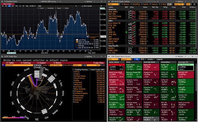Click the IBEX 35 green RMI indicator

coord(126,32)
